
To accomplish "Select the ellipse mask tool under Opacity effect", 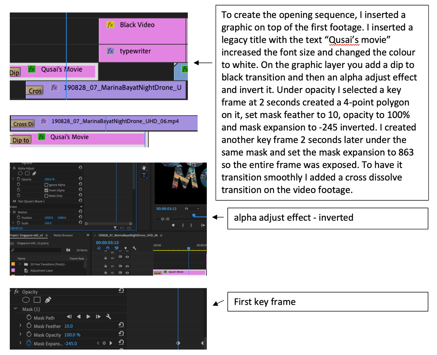I will (26, 300).
